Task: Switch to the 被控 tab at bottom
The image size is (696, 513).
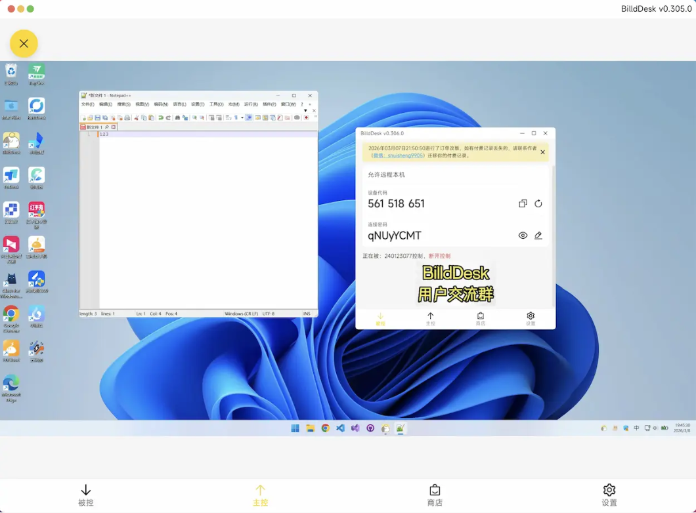Action: tap(86, 495)
